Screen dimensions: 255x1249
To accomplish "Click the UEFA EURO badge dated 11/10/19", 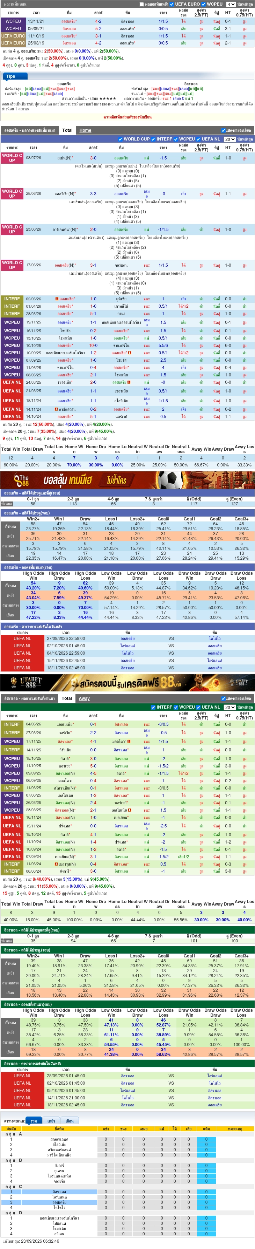I will [x=13, y=36].
